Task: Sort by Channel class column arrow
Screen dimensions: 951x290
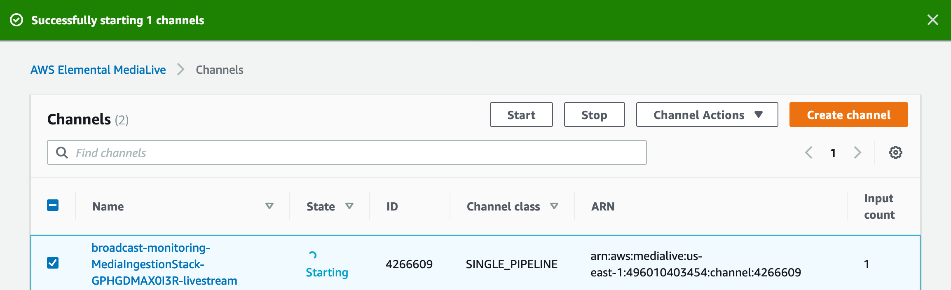Action: coord(554,206)
